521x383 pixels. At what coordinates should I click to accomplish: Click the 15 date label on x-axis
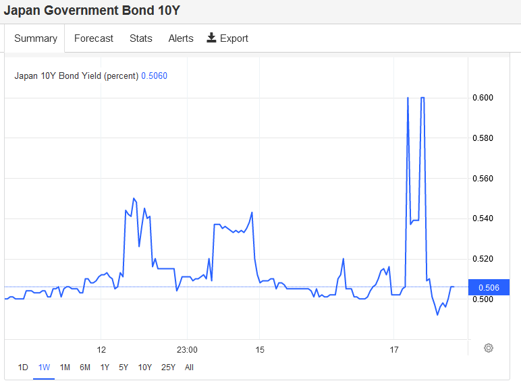tap(260, 350)
